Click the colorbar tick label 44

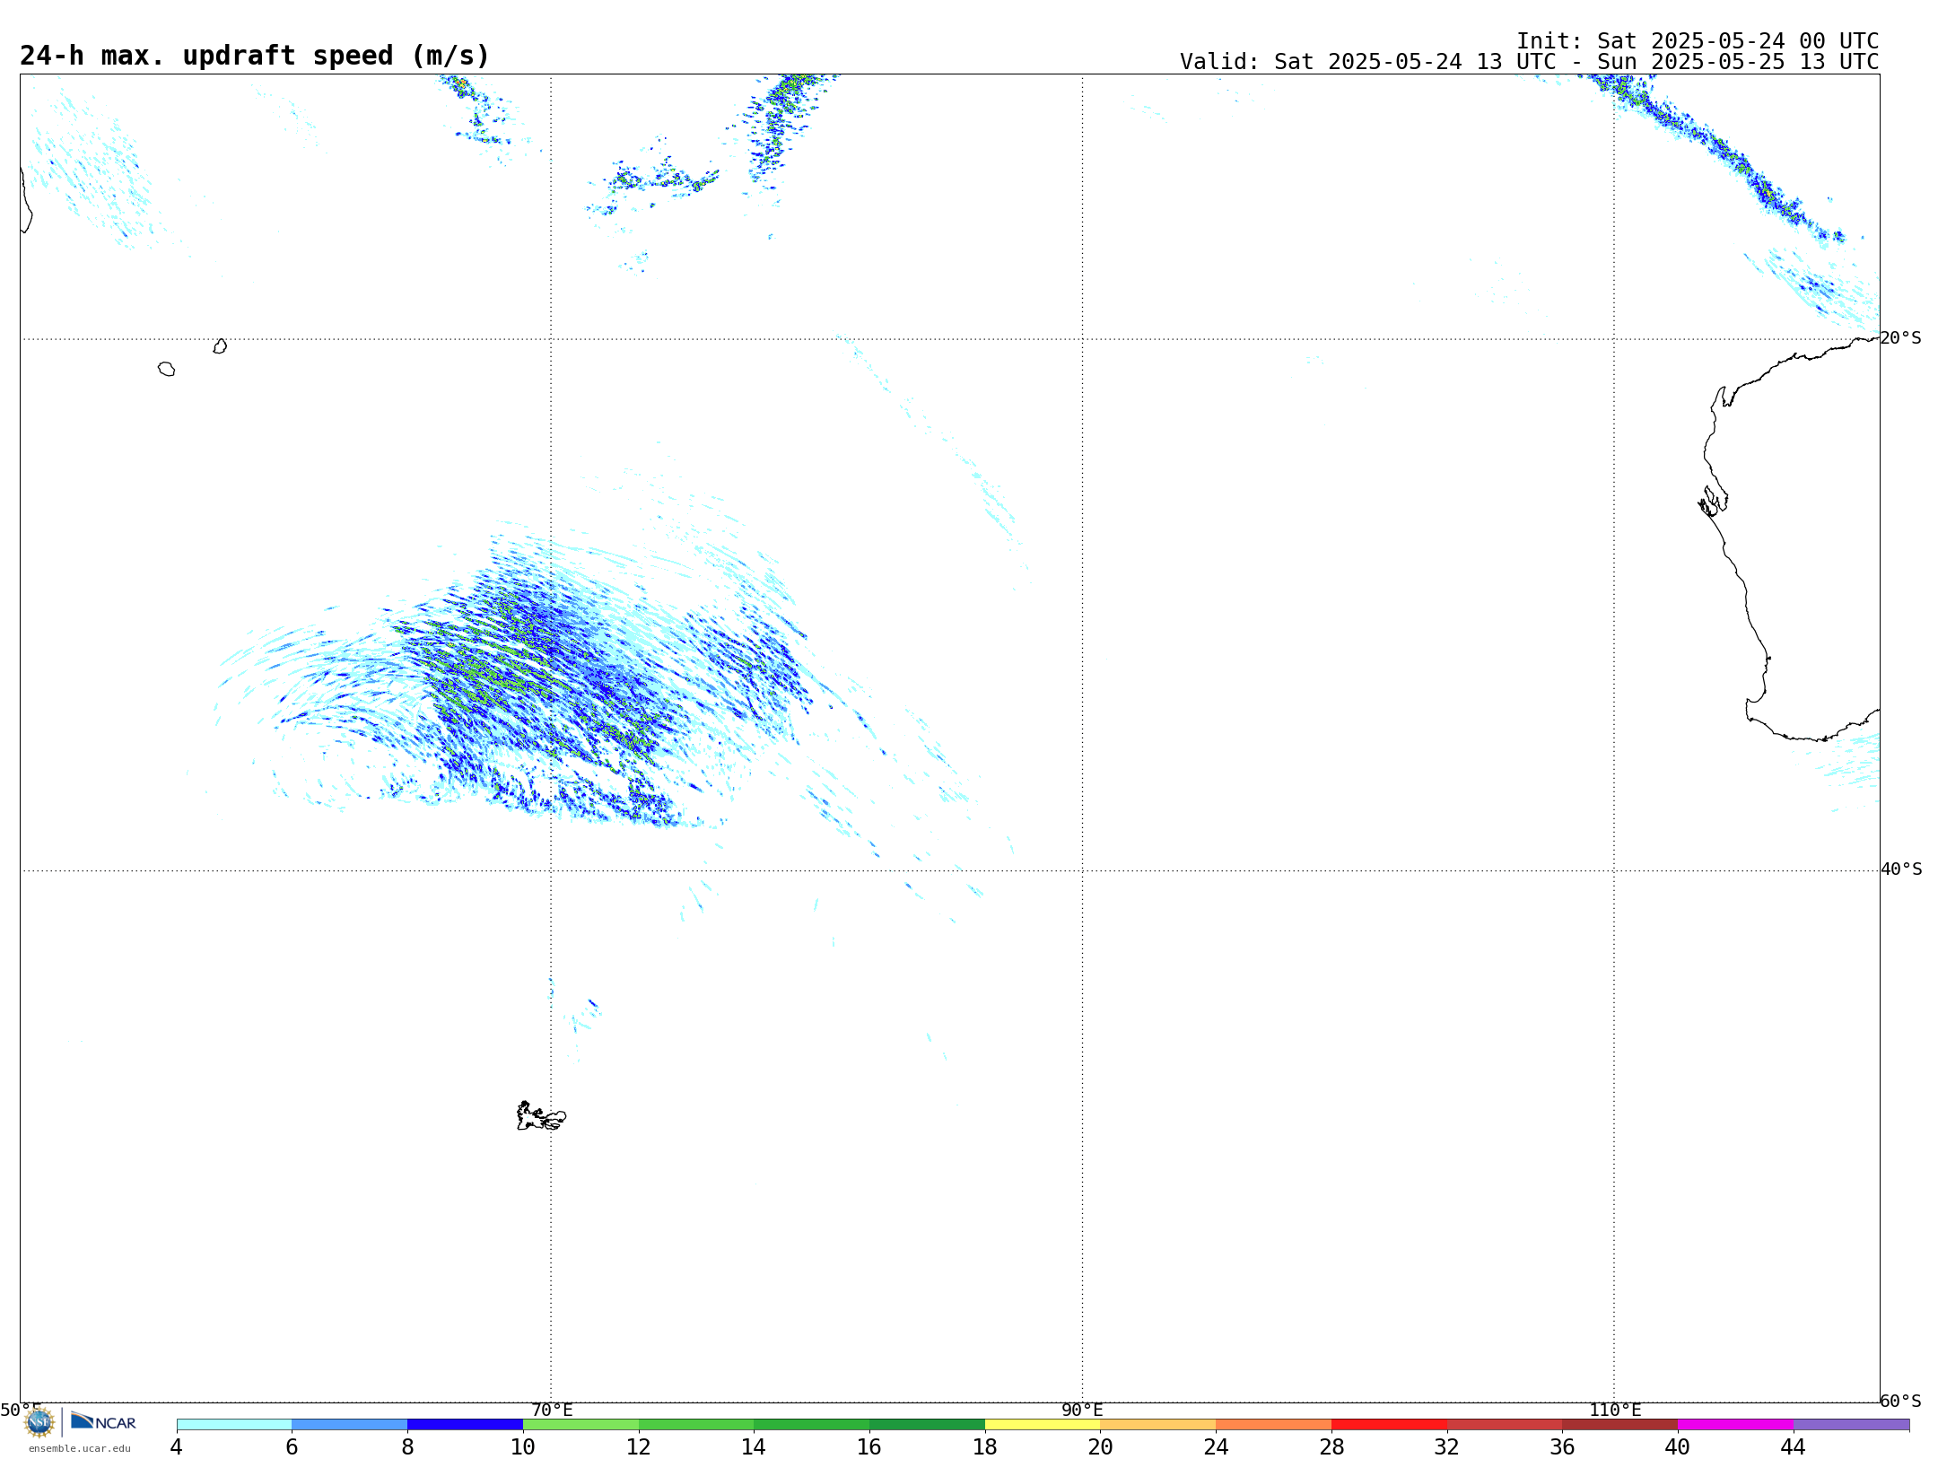1794,1447
